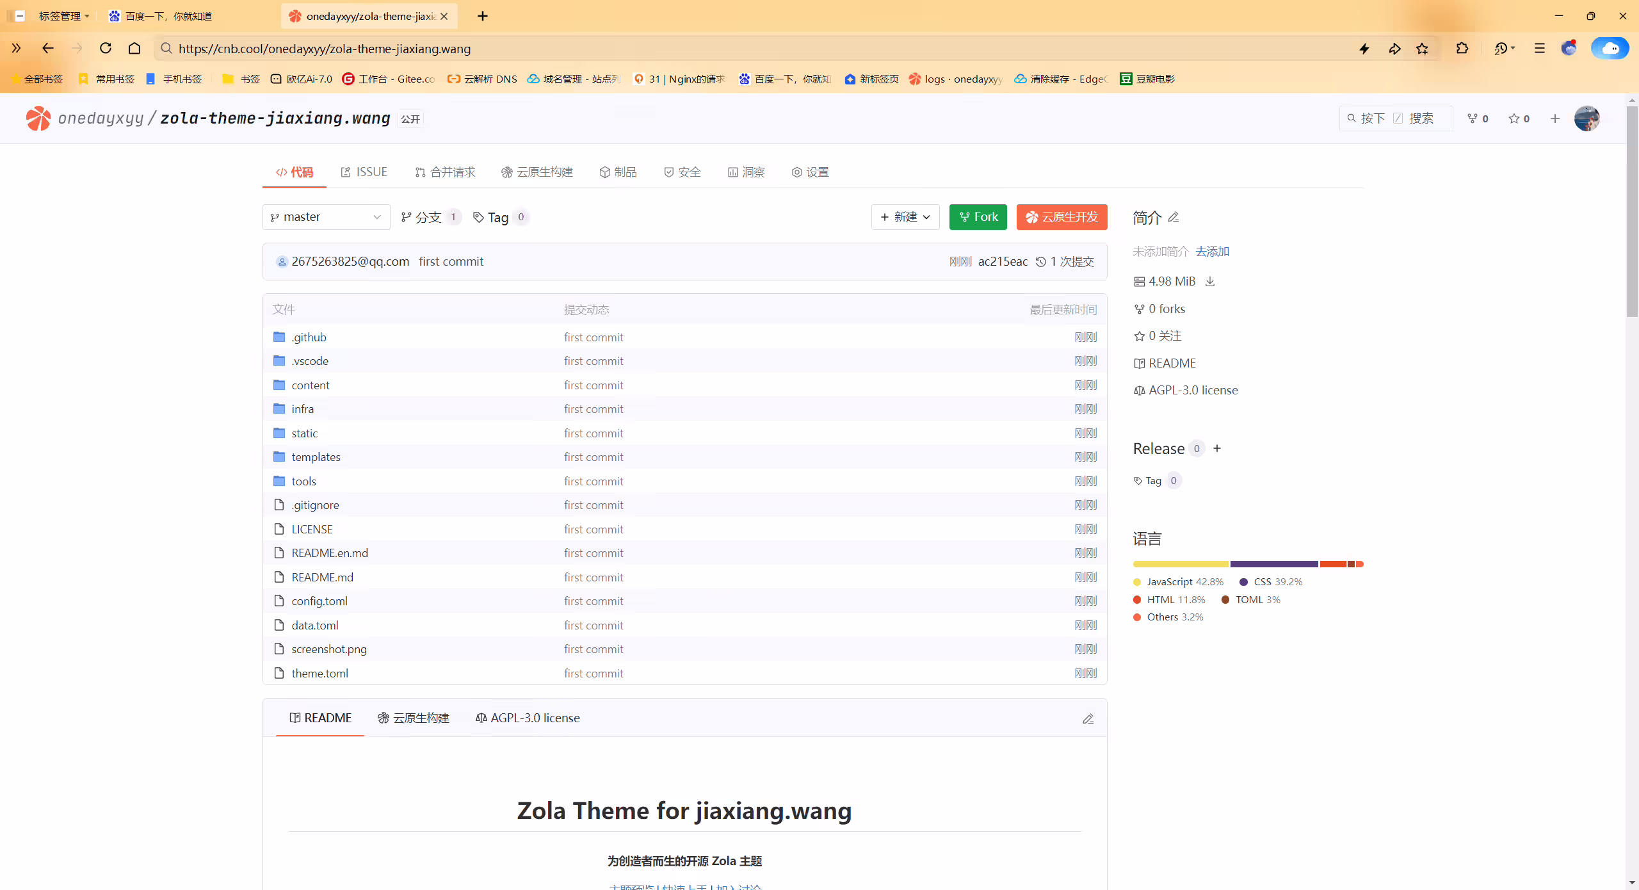Switch to the 代码 tab
This screenshot has width=1639, height=890.
pyautogui.click(x=295, y=172)
